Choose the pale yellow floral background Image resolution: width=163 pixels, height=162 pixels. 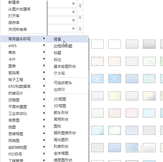tap(115, 96)
